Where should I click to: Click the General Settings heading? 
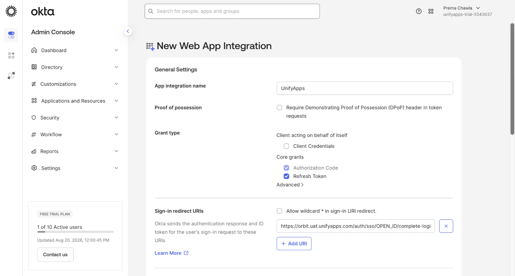pos(176,70)
